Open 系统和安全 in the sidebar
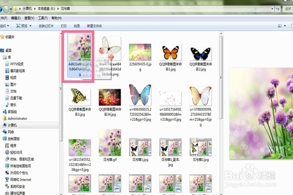Viewport: 293px width, 195px height. [x=15, y=186]
